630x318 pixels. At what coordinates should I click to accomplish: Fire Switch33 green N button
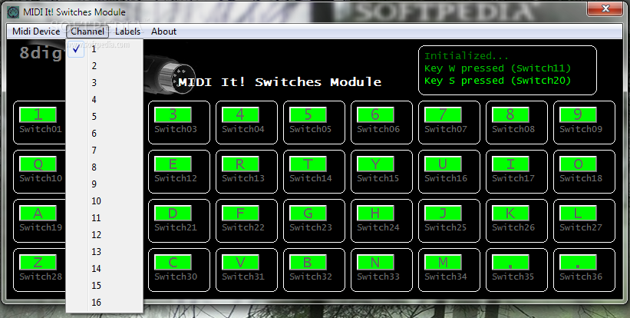(375, 263)
